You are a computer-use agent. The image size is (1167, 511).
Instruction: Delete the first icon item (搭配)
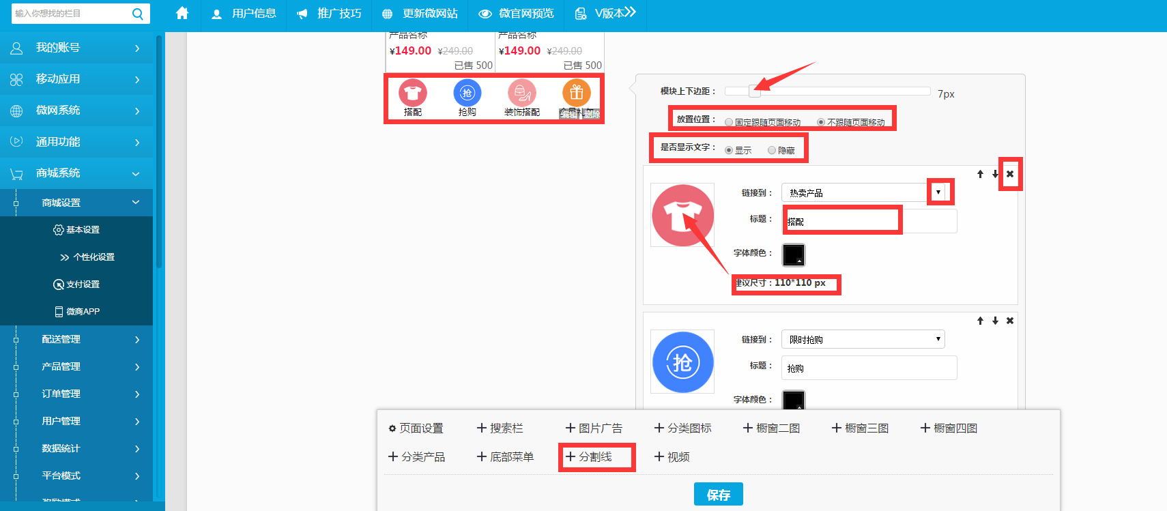(1010, 174)
